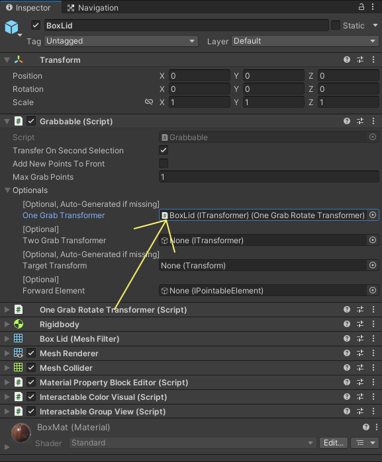Image resolution: width=382 pixels, height=462 pixels.
Task: Open Rigidbody three-dot options menu
Action: pos(373,324)
